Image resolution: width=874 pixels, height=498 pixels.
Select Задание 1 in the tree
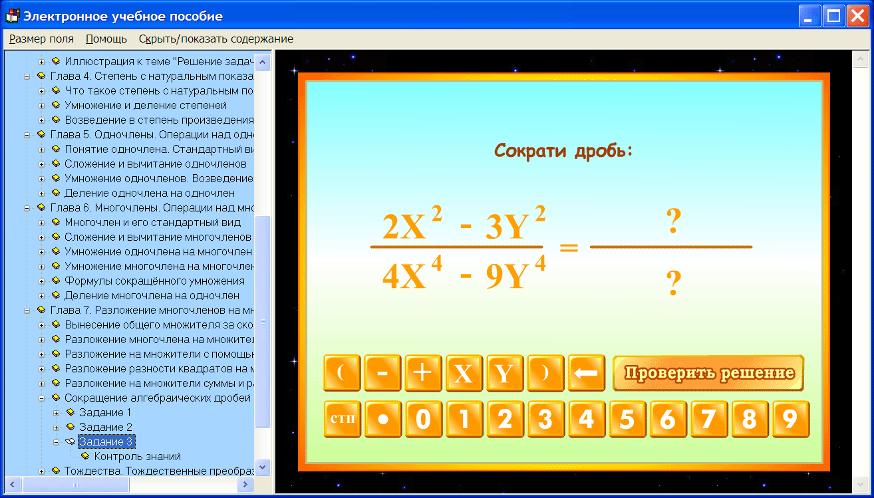click(105, 412)
